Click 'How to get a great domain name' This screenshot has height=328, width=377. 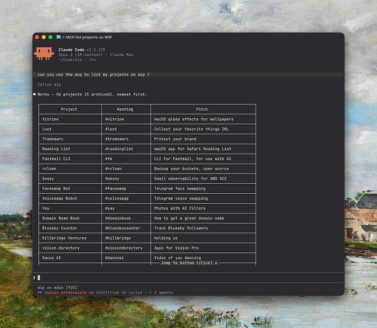pyautogui.click(x=189, y=218)
